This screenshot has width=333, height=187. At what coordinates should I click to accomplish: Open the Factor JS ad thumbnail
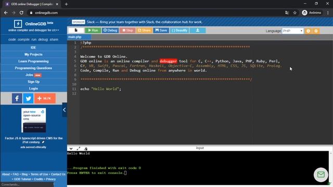tap(33, 120)
